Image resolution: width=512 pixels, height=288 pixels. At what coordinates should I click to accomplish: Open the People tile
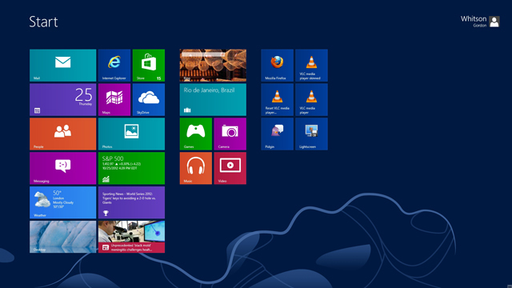point(62,134)
